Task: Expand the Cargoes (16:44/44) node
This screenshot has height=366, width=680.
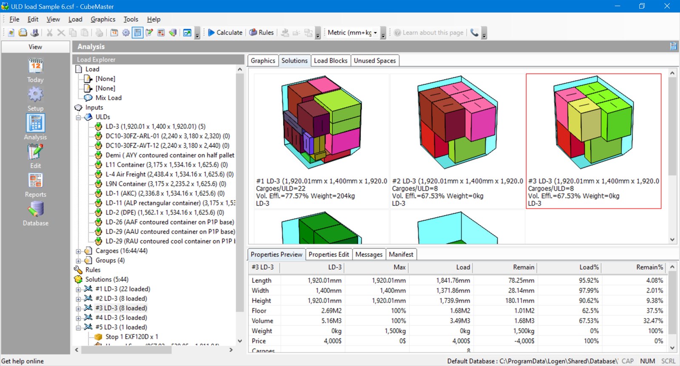Action: [79, 251]
